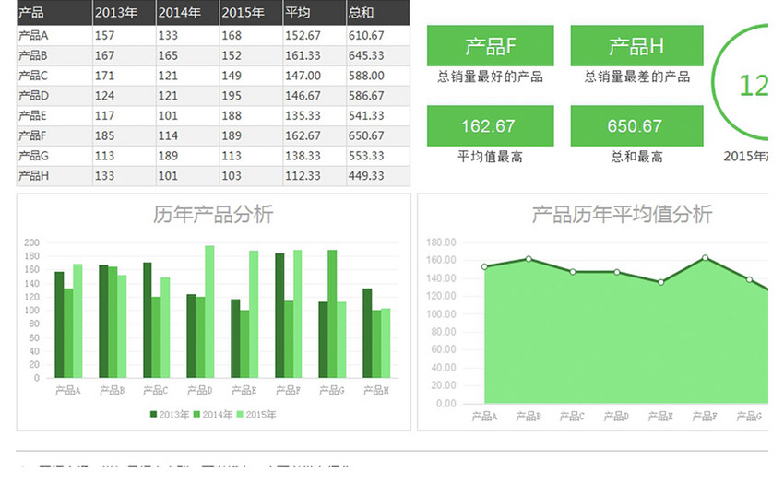Screen dimensions: 784x483
Task: Click the 产品F peak data point on area chart
Action: (x=705, y=258)
